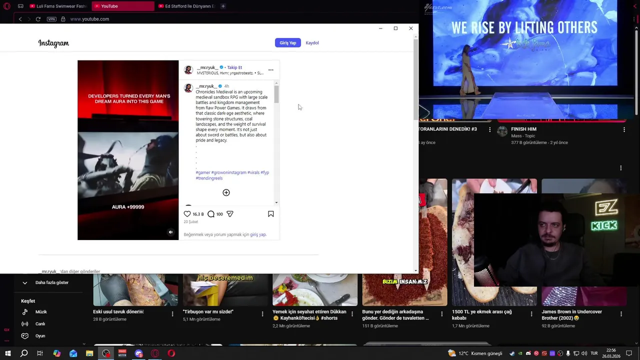
Task: Go back with the browser back arrow
Action: click(20, 19)
